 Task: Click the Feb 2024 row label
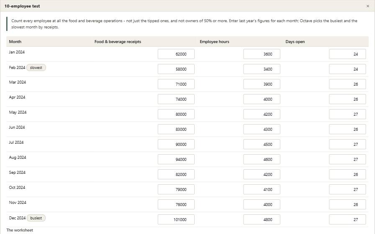click(17, 68)
